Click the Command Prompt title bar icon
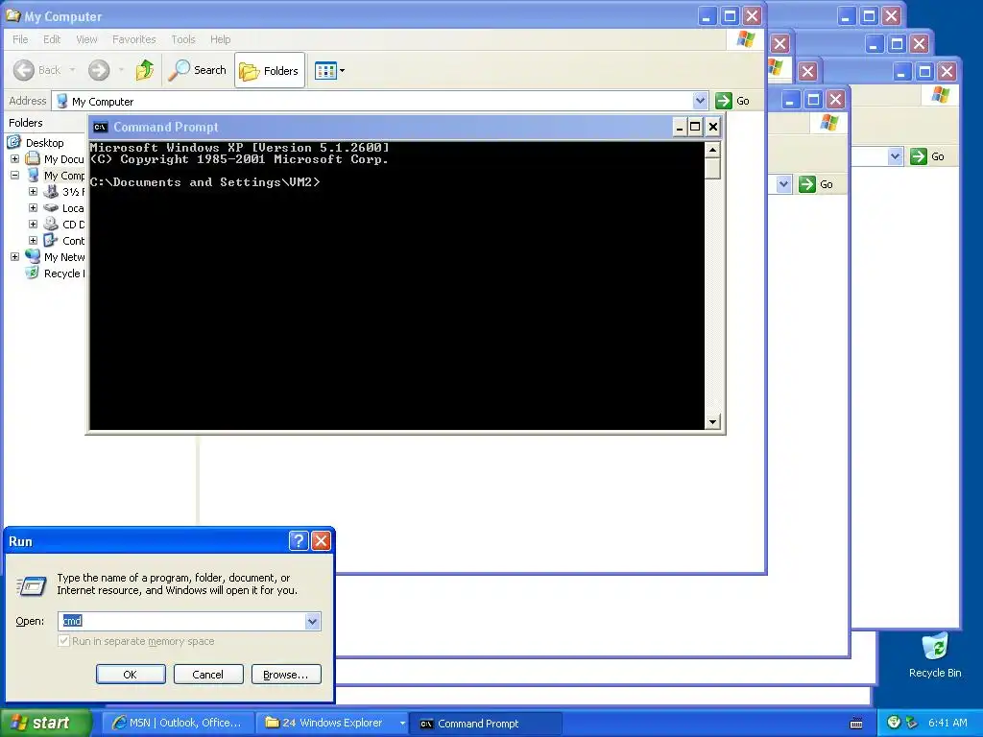The image size is (983, 737). coord(100,128)
